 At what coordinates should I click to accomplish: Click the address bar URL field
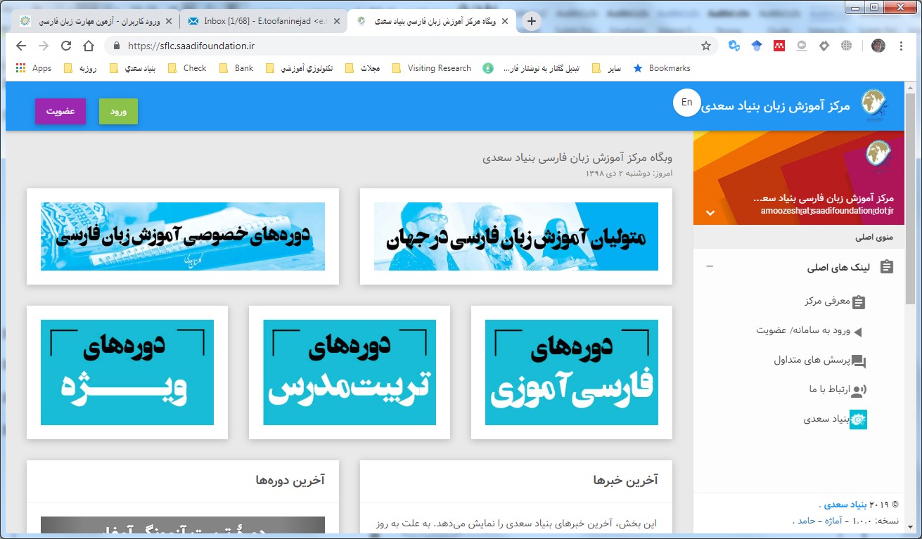(408, 46)
